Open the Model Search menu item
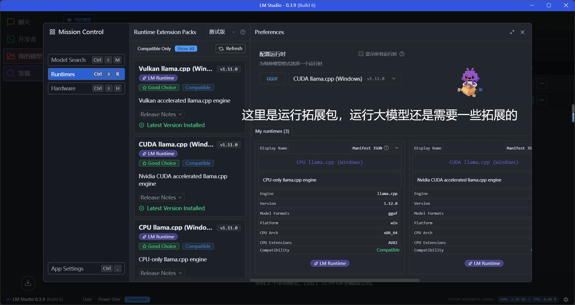Image resolution: width=575 pixels, height=305 pixels. click(86, 60)
